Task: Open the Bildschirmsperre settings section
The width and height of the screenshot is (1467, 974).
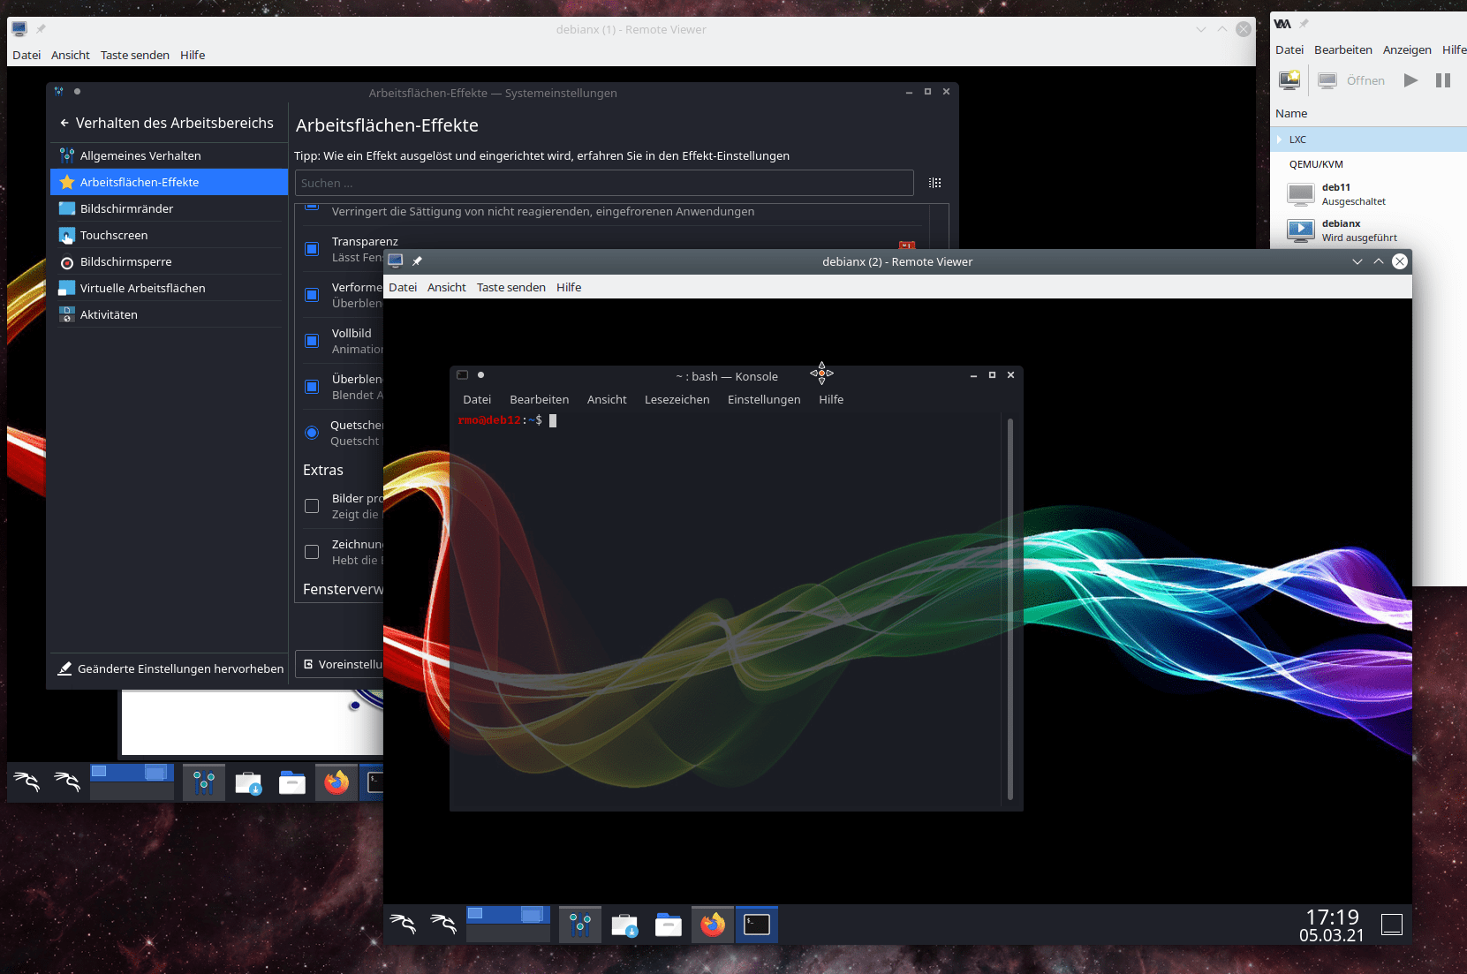Action: tap(124, 261)
